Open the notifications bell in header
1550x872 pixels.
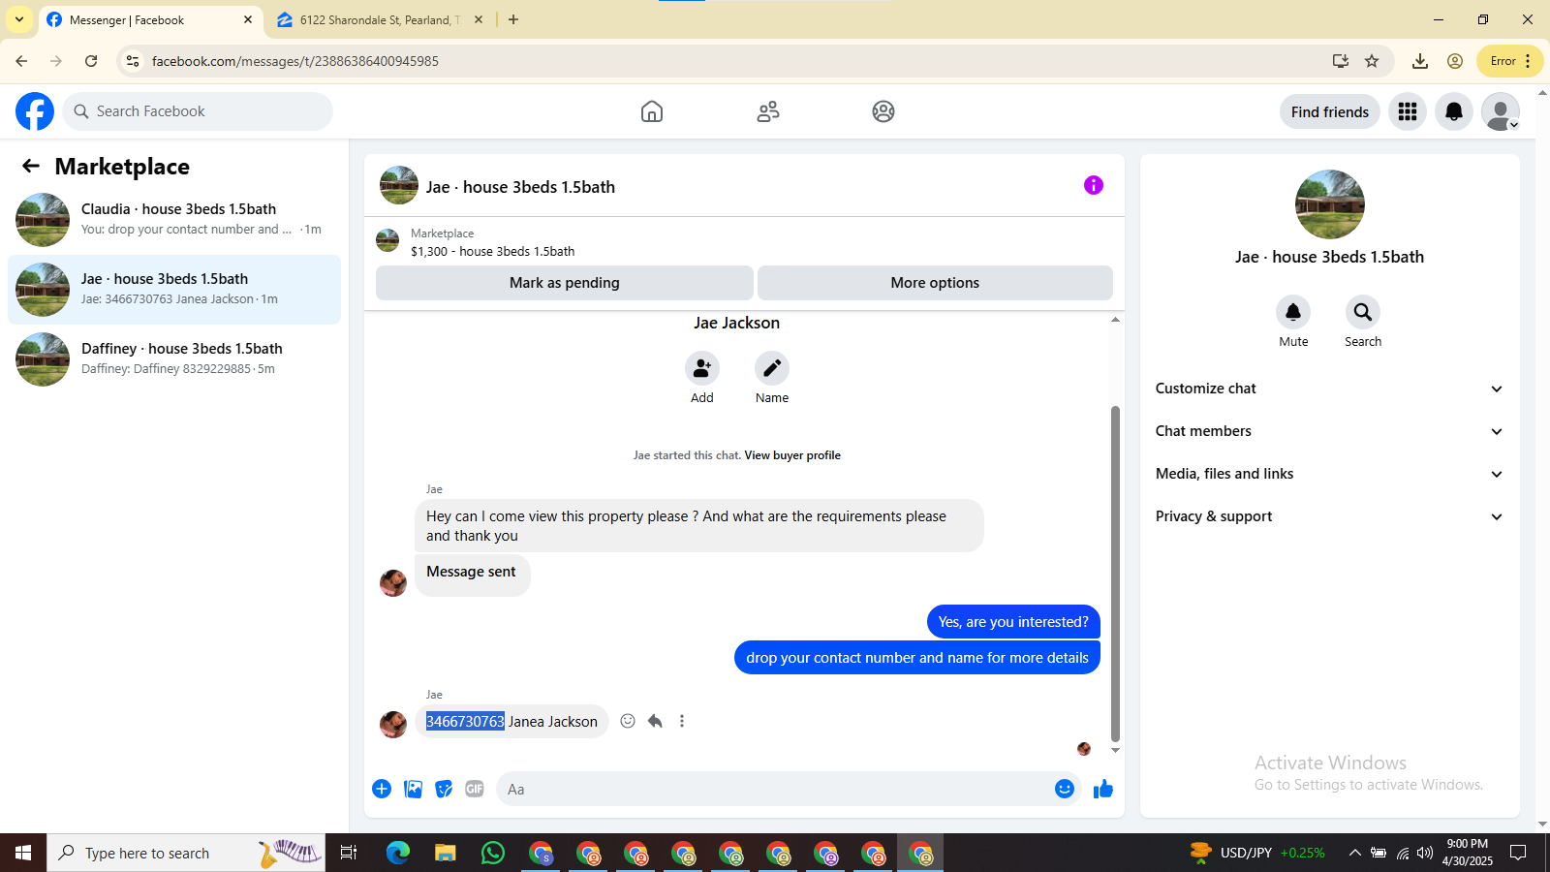click(1454, 111)
